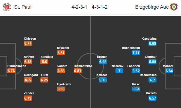This screenshot has width=181, height=108.
Task: Click Oestigard's N/A rating badge
Action: click(28, 80)
